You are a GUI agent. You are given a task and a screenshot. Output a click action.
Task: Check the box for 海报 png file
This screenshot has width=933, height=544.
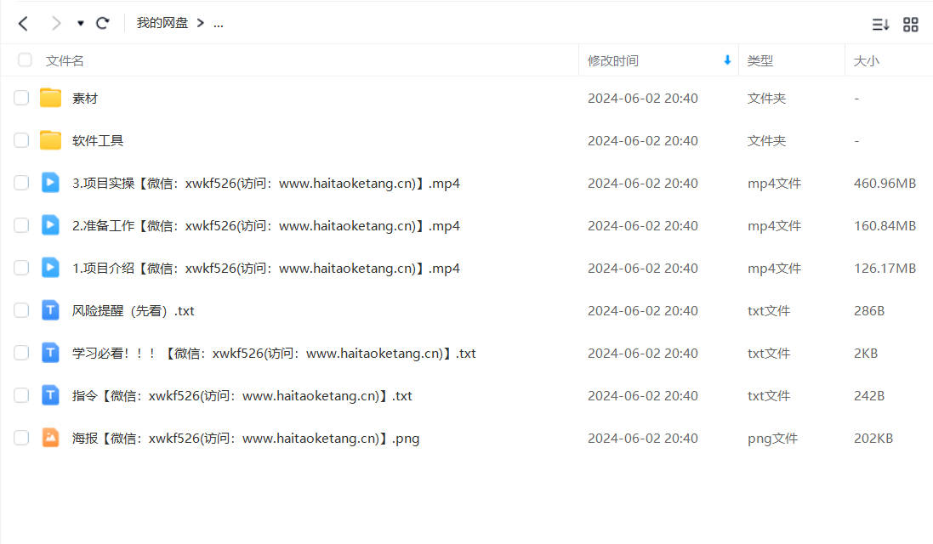pyautogui.click(x=21, y=438)
